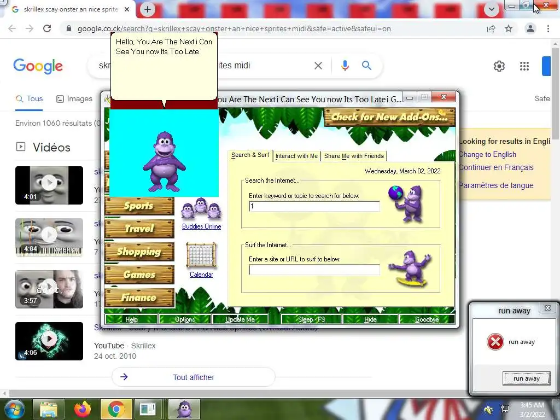The image size is (560, 420).
Task: Click the Tout afficher button
Action: pos(194,377)
